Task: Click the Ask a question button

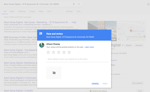Action: coord(137,83)
